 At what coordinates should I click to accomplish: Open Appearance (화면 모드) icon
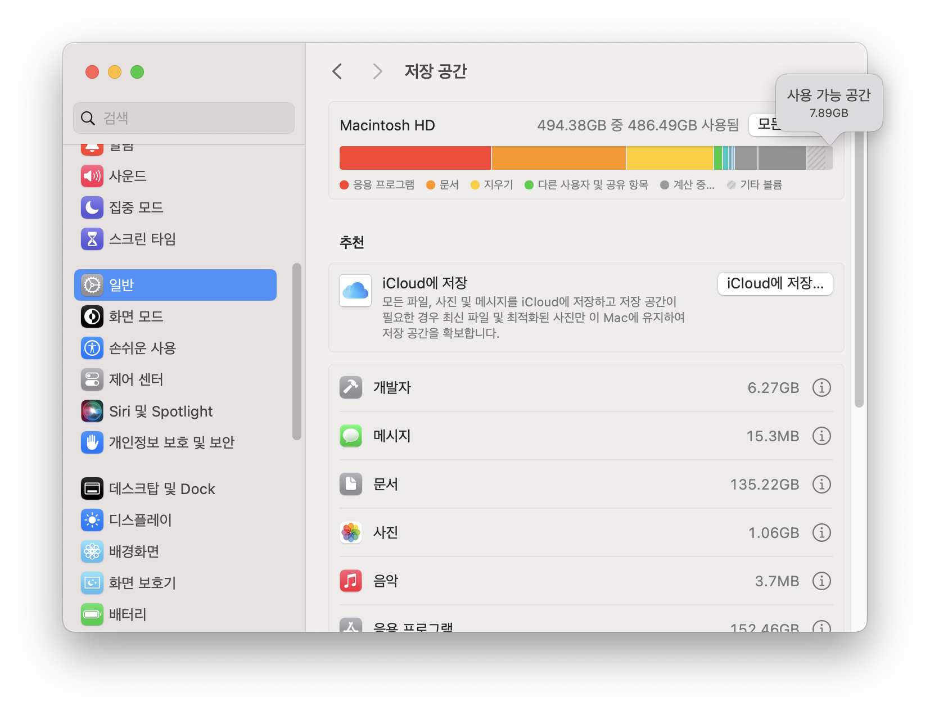pos(92,316)
